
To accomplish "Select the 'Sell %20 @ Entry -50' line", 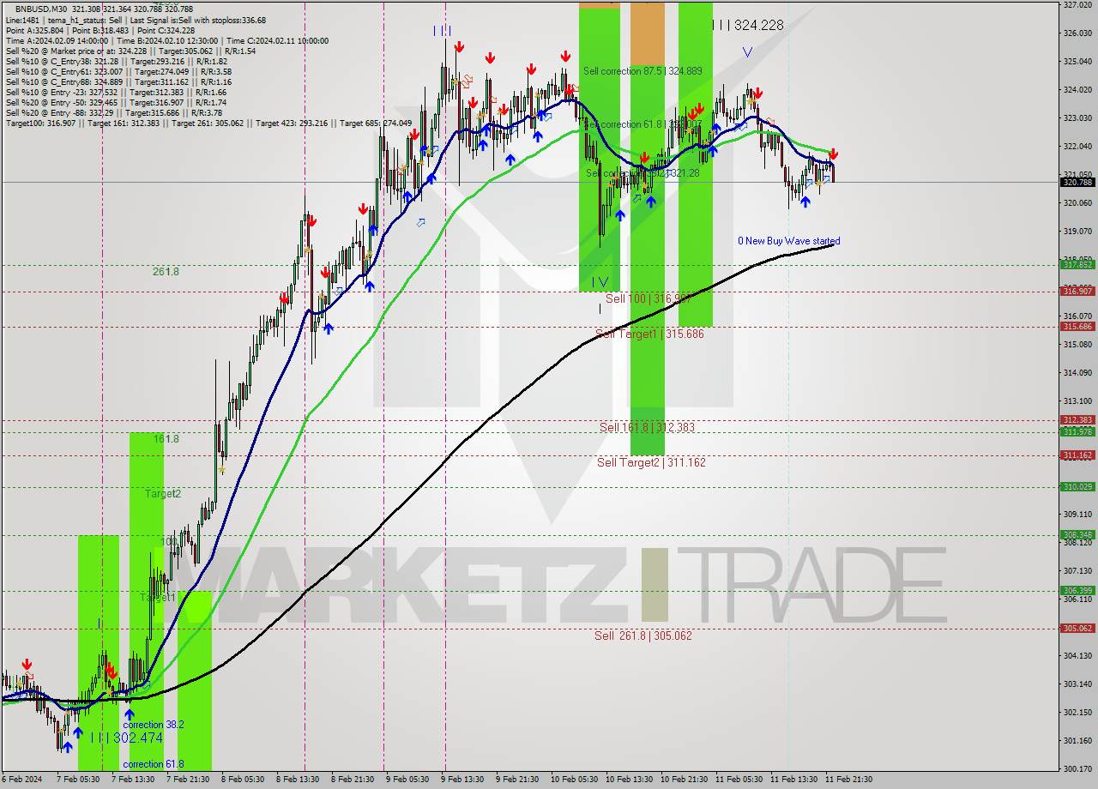I will tap(116, 102).
